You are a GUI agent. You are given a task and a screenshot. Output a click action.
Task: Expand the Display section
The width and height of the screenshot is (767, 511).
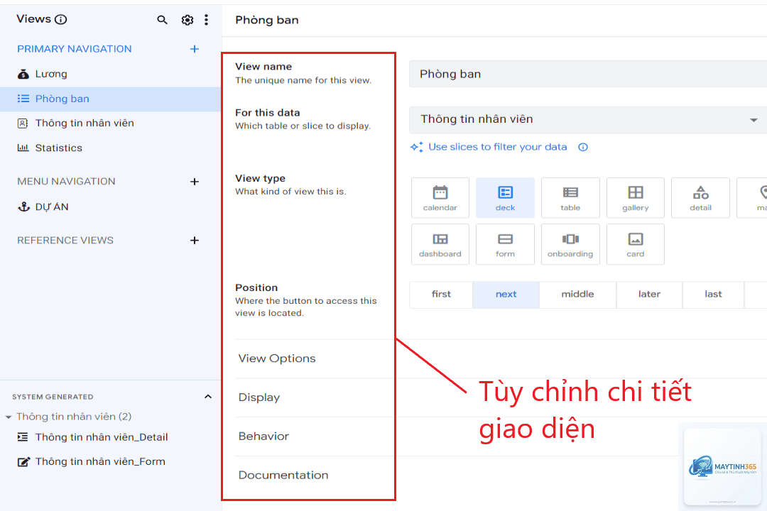pos(259,397)
